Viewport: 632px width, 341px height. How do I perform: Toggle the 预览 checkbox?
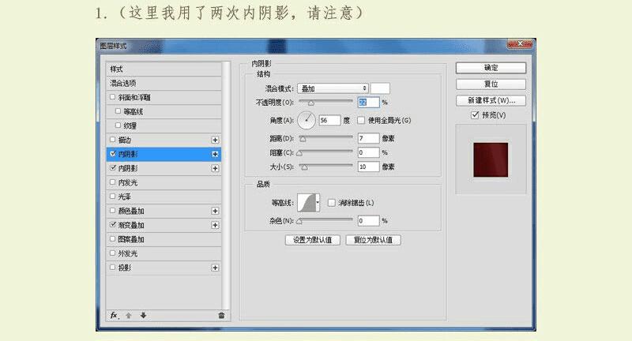(475, 115)
